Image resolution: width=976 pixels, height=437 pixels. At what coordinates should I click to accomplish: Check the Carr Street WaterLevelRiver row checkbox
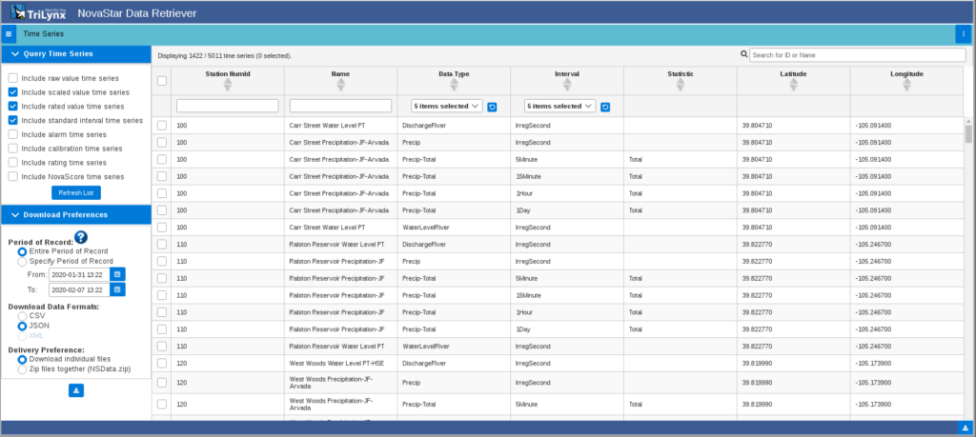pos(162,228)
